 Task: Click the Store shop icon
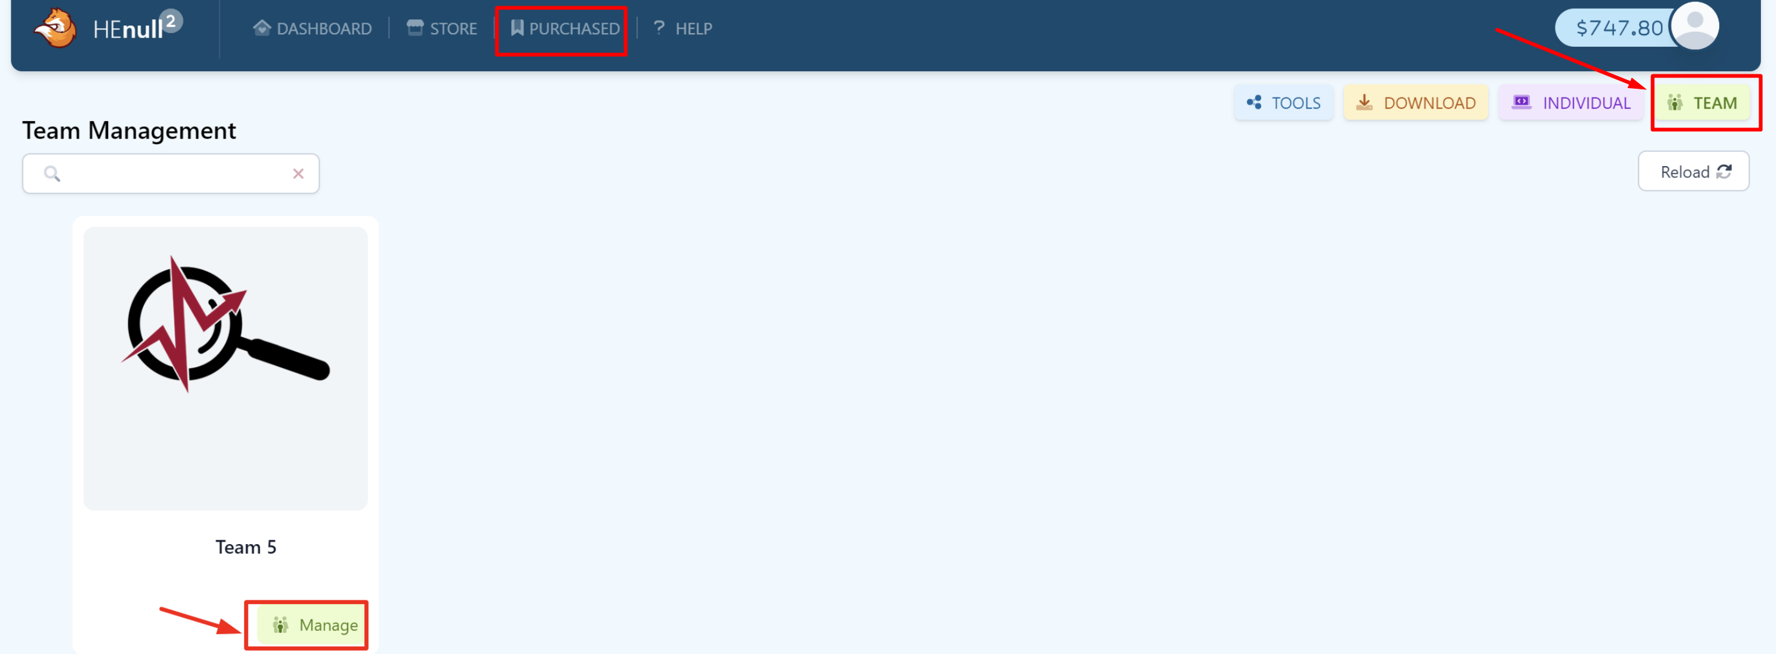[414, 27]
